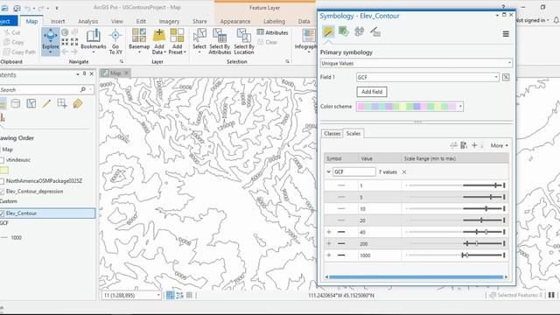The width and height of the screenshot is (560, 315).
Task: Select the Explore navigation tool
Action: coord(51,41)
